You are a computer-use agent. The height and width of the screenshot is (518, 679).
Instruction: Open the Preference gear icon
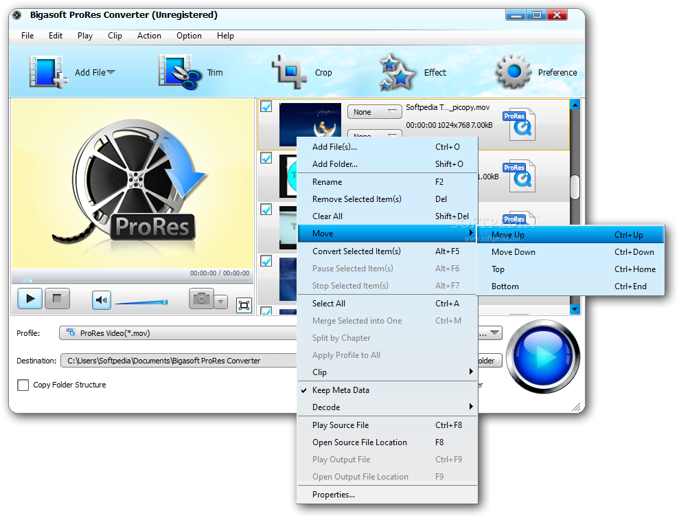[514, 72]
